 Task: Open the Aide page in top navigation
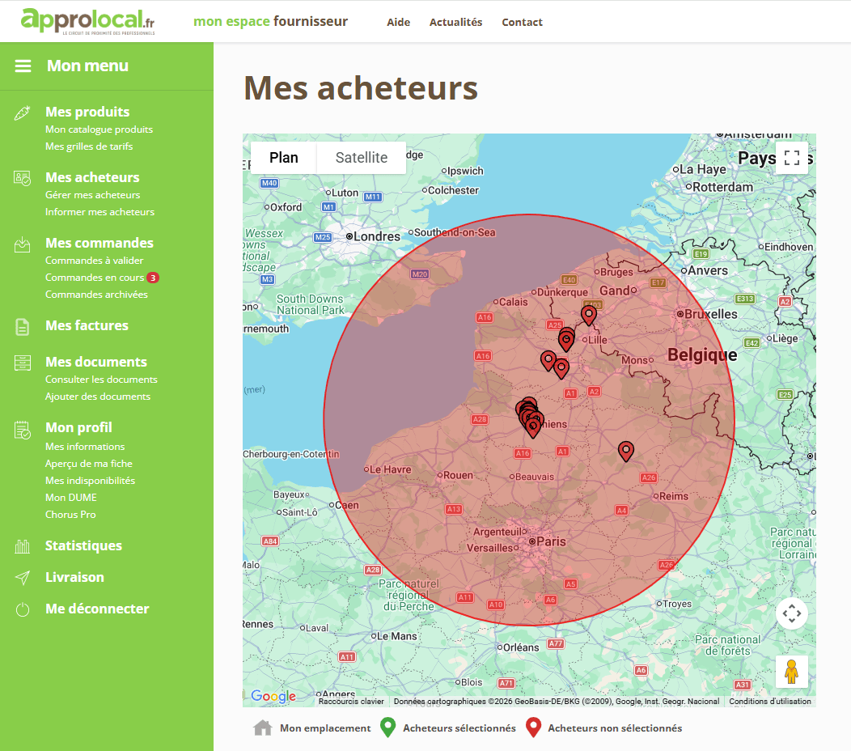[x=398, y=22]
